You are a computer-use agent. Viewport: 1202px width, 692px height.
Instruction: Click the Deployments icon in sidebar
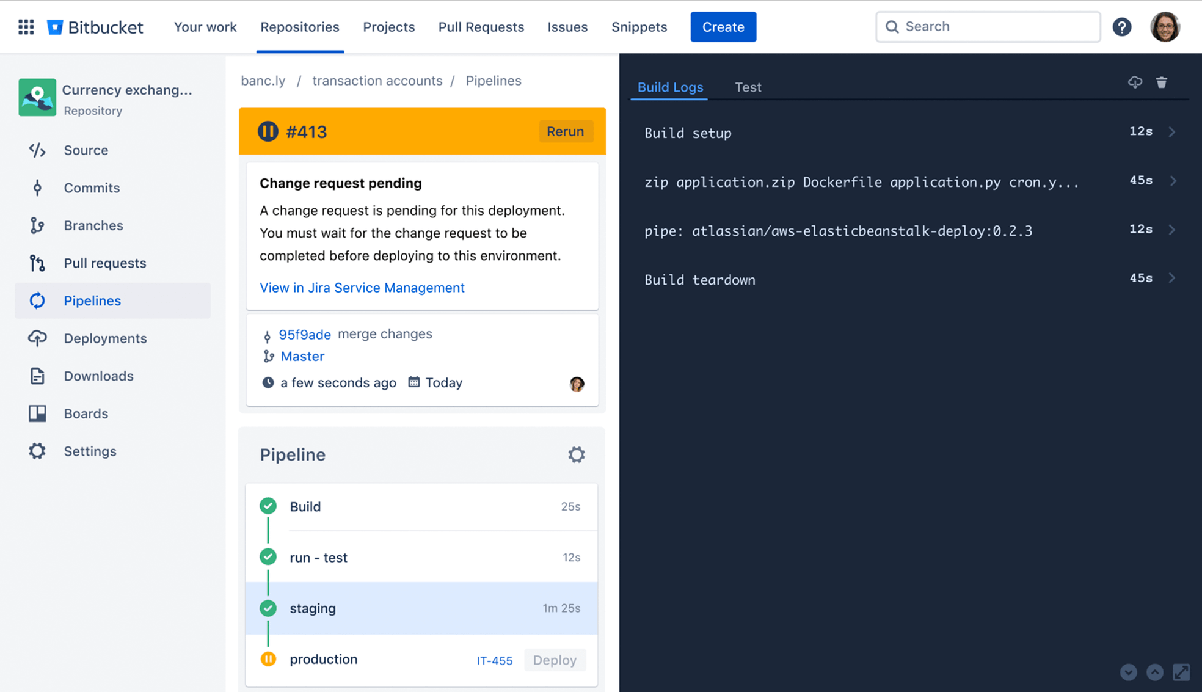(x=36, y=338)
